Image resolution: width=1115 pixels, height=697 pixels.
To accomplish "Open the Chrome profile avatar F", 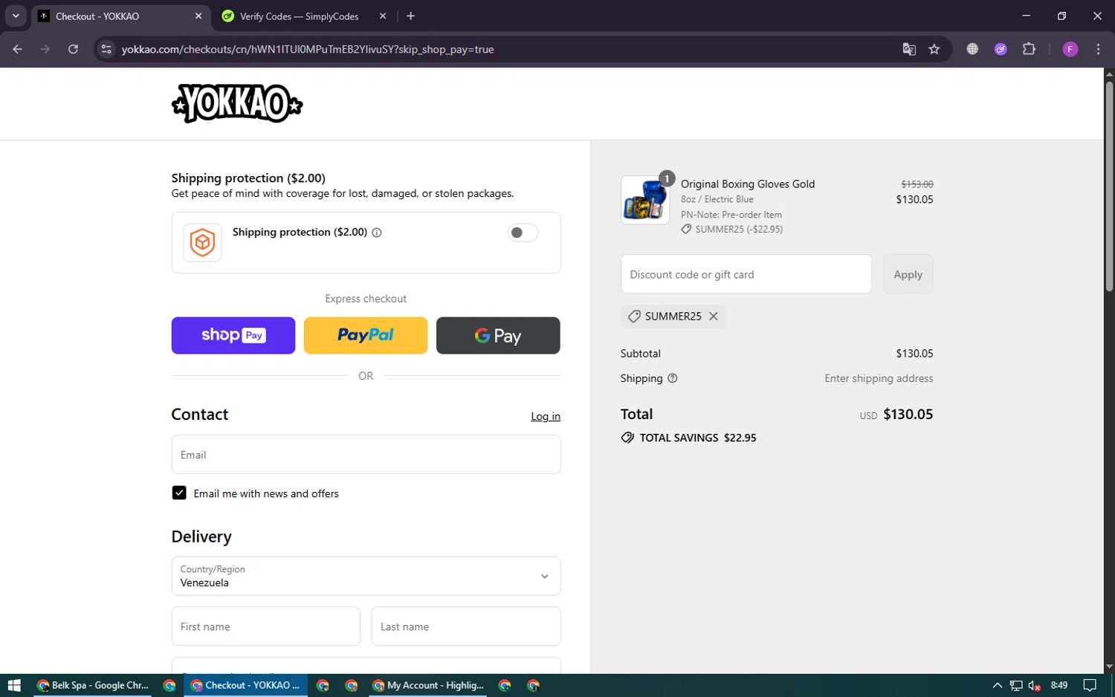I will coord(1070,49).
